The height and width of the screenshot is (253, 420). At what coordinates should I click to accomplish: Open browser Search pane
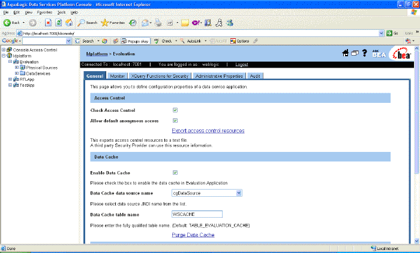[88, 23]
